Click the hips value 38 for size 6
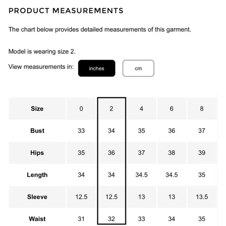This screenshot has height=226, width=226. click(171, 153)
